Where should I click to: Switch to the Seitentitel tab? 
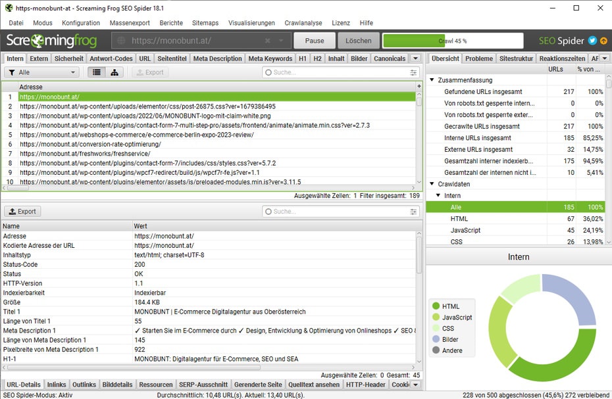pos(172,59)
